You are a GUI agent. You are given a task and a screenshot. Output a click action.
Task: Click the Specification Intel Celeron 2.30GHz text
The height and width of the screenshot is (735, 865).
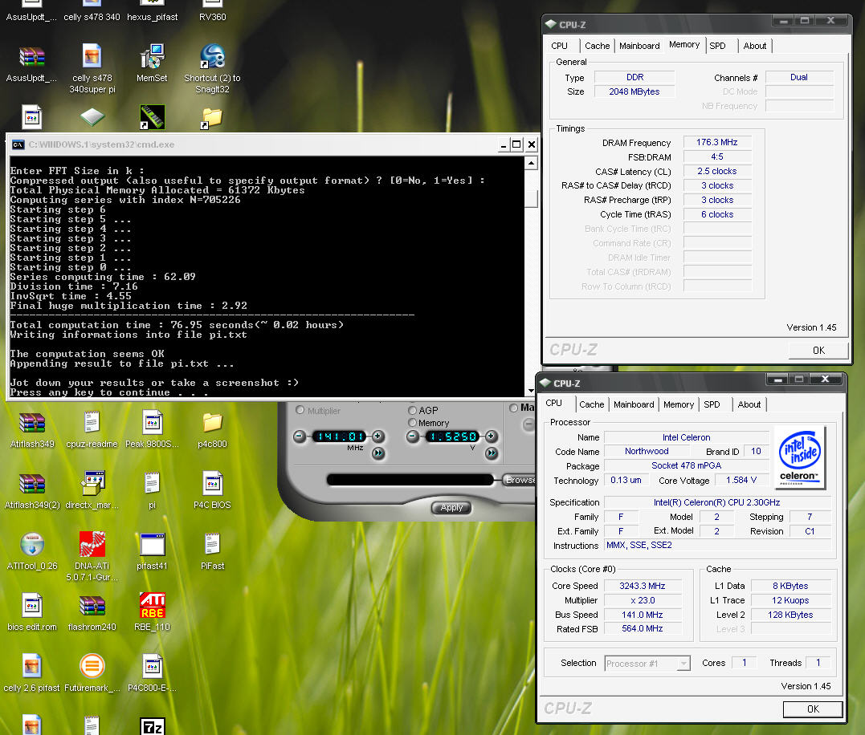click(x=716, y=502)
